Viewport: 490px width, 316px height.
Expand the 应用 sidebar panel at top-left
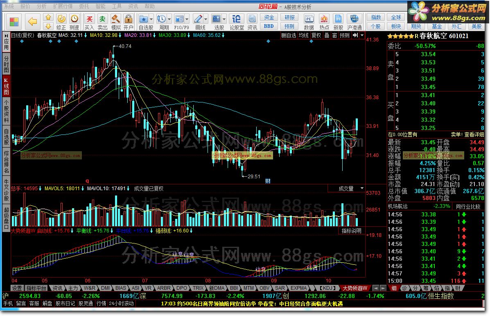(x=6, y=42)
